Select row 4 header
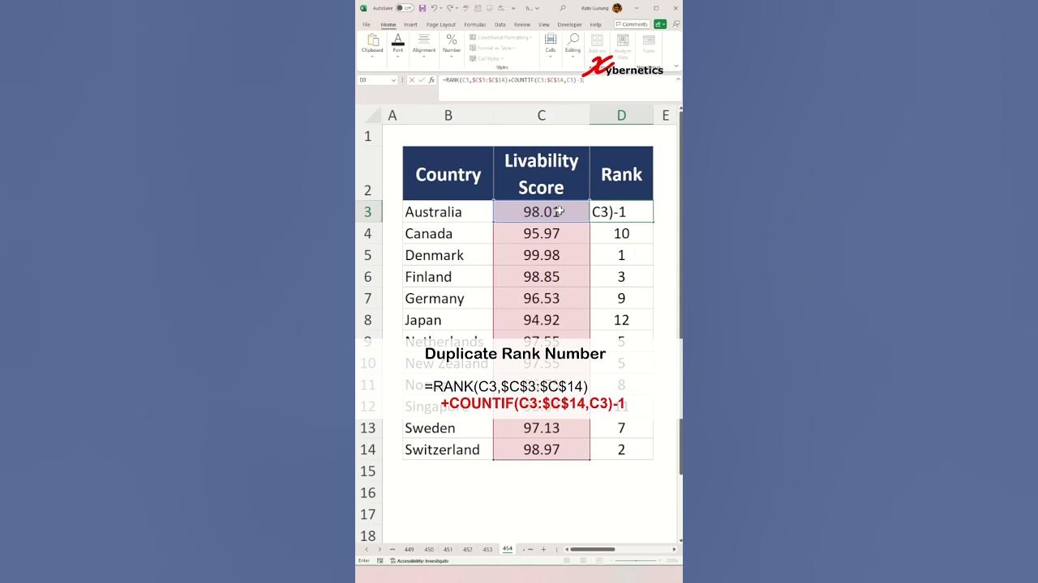This screenshot has width=1038, height=583. pos(368,233)
